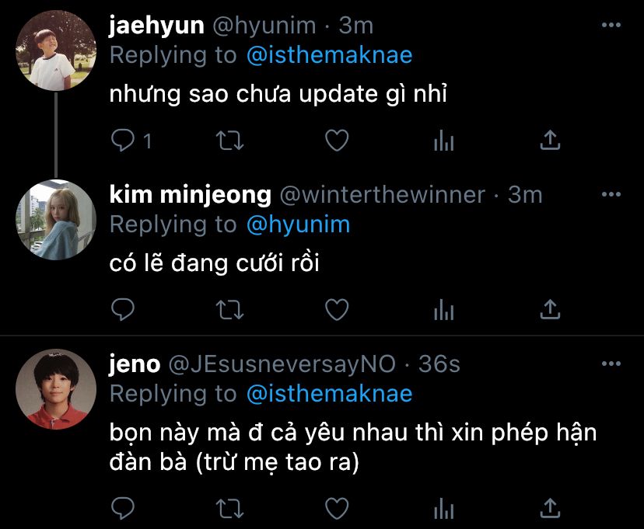View analytics for jaehyun's tweet
The image size is (644, 529).
point(443,141)
